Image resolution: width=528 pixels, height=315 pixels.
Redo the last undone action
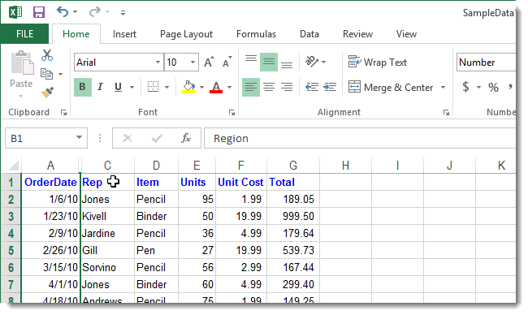[x=94, y=12]
